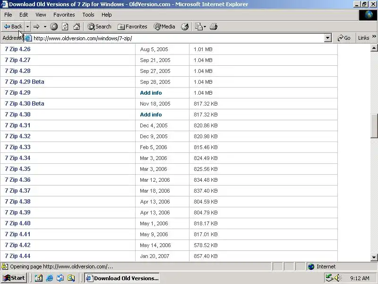Click the date Jan 20, 2007
Screen dimensions: 378x284
coord(155,256)
